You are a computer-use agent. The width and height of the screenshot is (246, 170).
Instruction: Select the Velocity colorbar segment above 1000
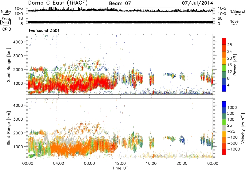pos(224,104)
